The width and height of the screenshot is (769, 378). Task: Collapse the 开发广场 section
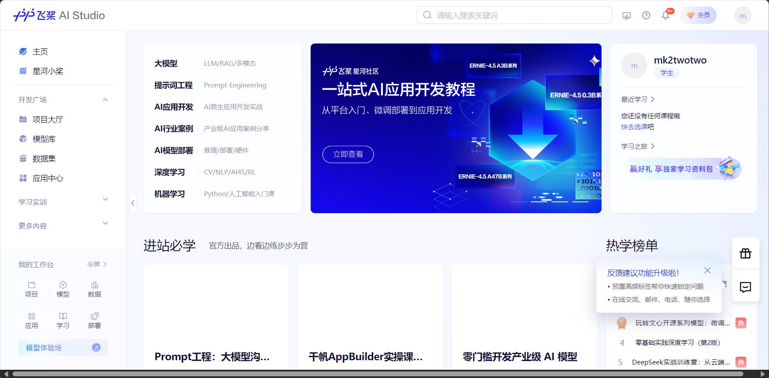pyautogui.click(x=105, y=100)
